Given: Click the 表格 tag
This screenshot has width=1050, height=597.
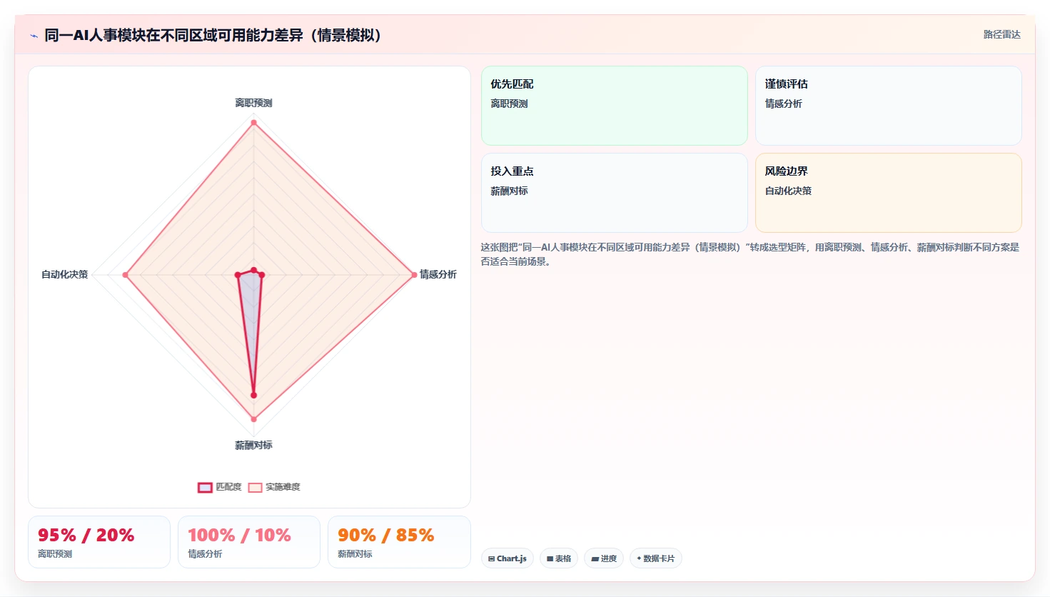Looking at the screenshot, I should tap(559, 558).
